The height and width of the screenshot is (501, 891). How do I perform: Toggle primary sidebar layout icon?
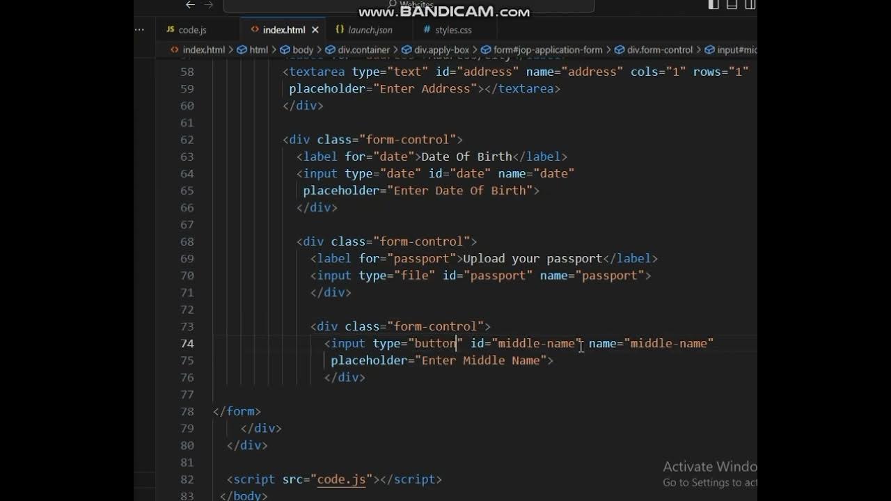(x=713, y=5)
